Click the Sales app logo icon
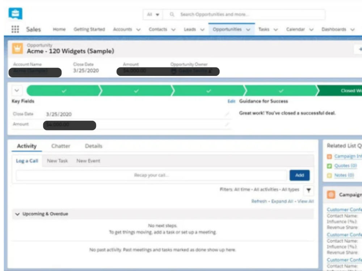 click(x=16, y=14)
